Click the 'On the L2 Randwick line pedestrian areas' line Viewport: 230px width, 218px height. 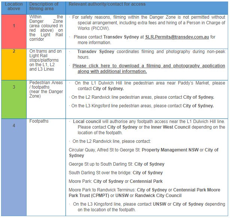click(143, 97)
